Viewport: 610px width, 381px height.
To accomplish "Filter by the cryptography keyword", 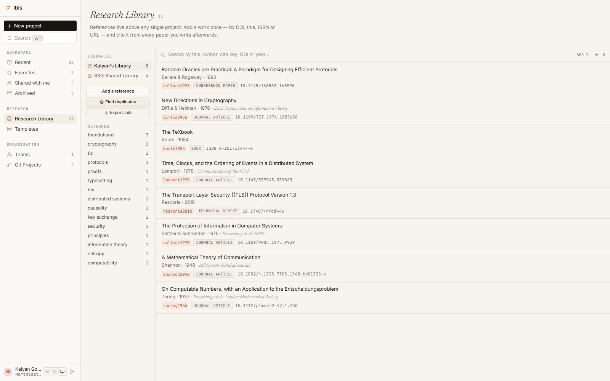I will tap(118, 144).
